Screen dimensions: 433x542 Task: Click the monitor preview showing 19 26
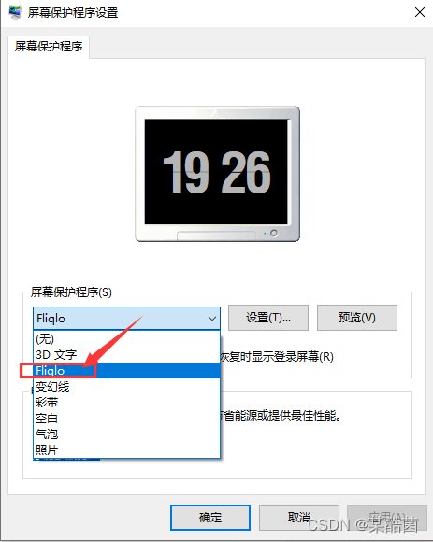[217, 174]
